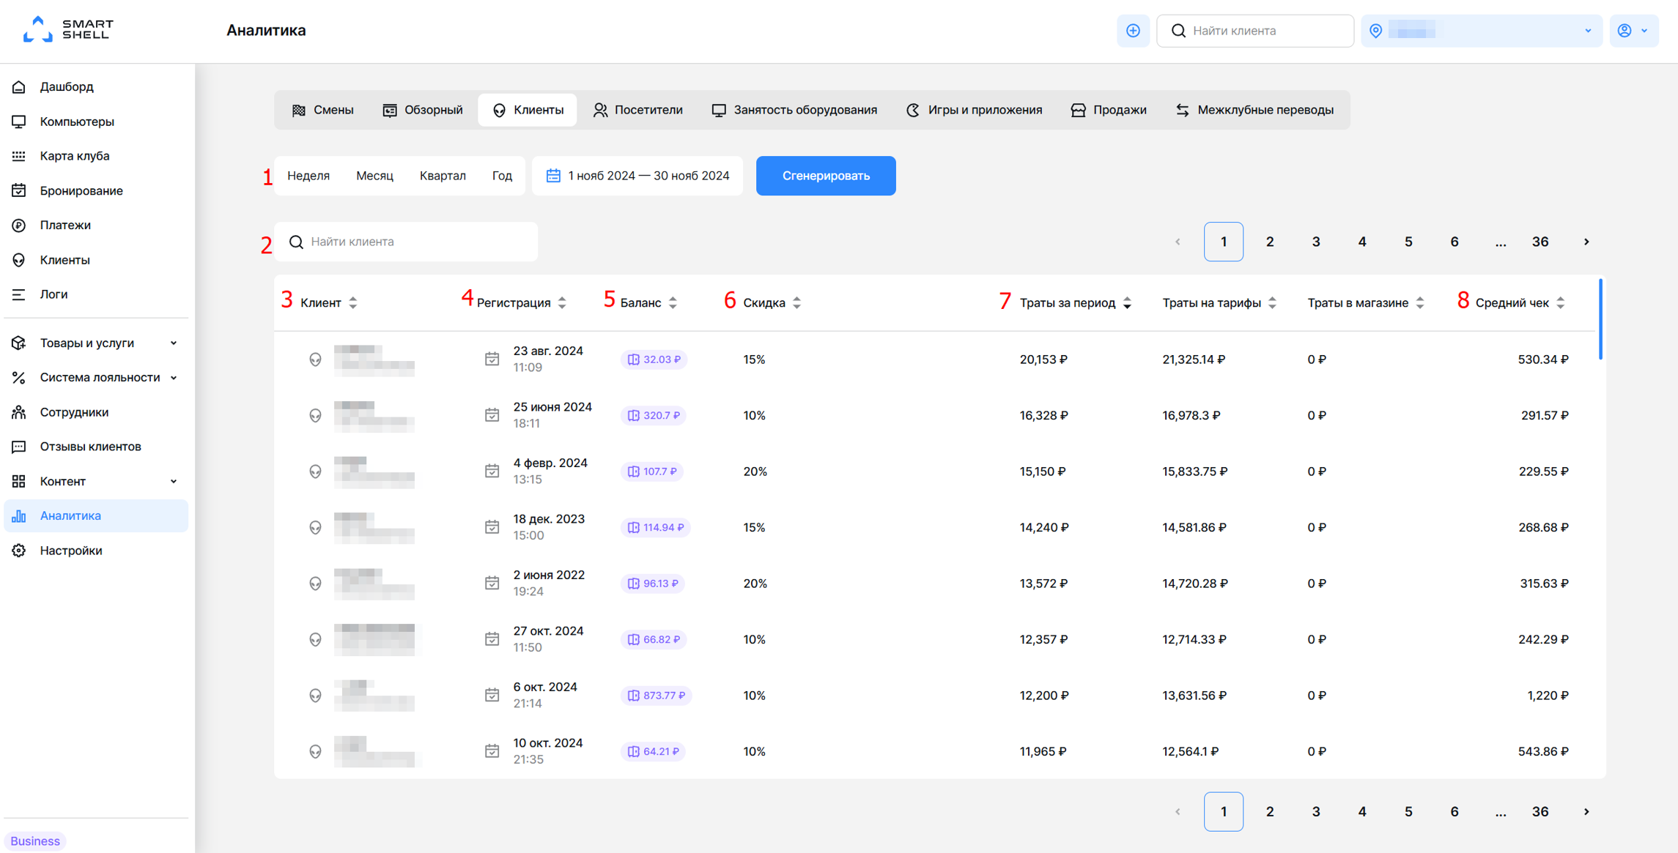Sort table by Баланс column
This screenshot has width=1678, height=853.
point(648,302)
